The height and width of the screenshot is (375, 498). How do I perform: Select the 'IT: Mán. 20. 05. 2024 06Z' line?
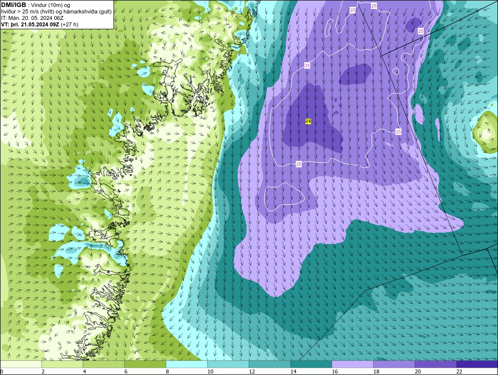(x=32, y=18)
